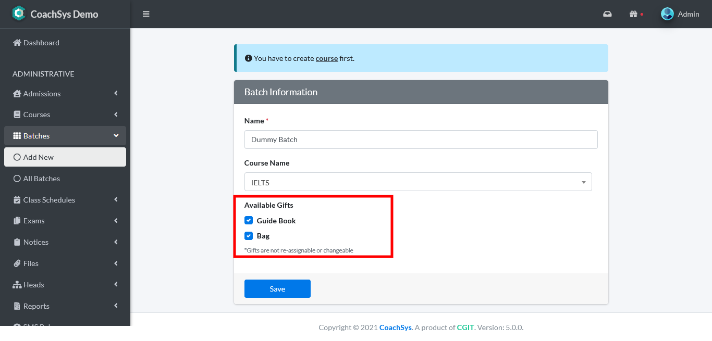The image size is (712, 341).
Task: Click the Admin user avatar
Action: 667,14
